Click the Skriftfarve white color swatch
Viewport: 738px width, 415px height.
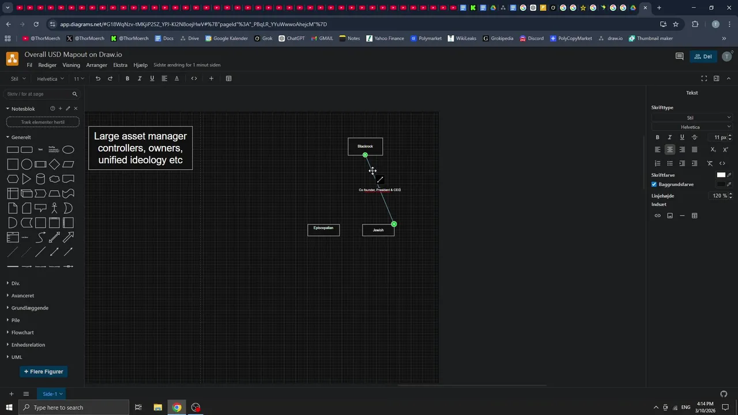(x=721, y=175)
